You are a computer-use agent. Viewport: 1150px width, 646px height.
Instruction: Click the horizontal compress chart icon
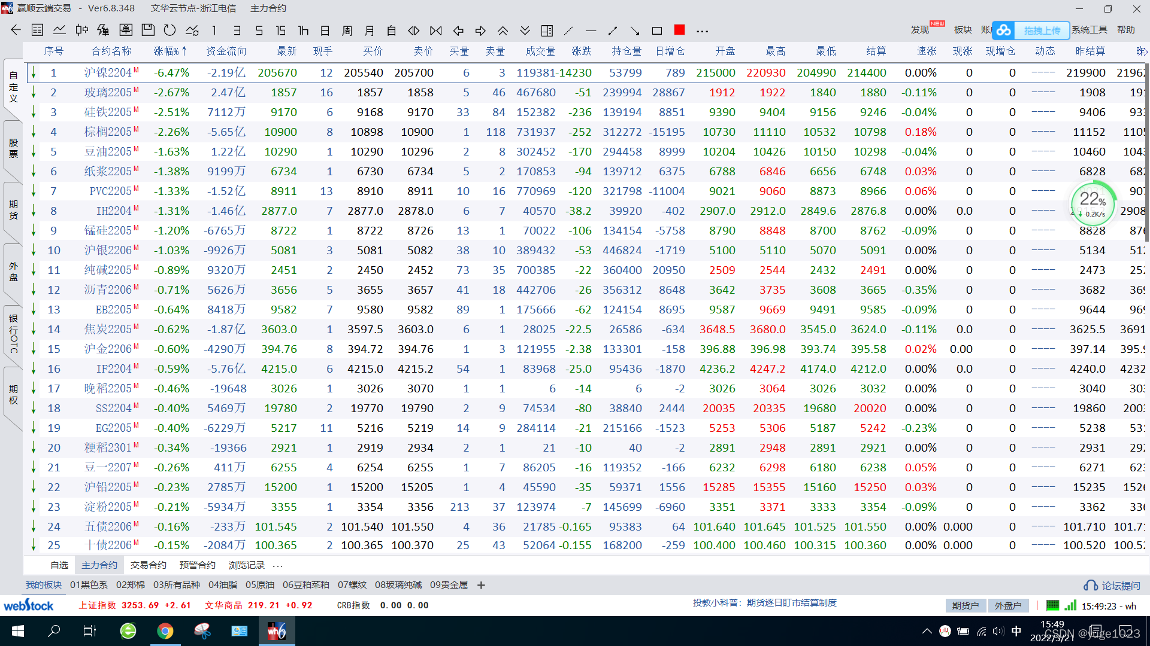[x=436, y=30]
